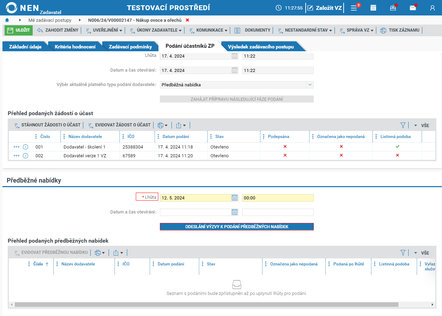Select Podání účastníků ZP tab

point(190,46)
